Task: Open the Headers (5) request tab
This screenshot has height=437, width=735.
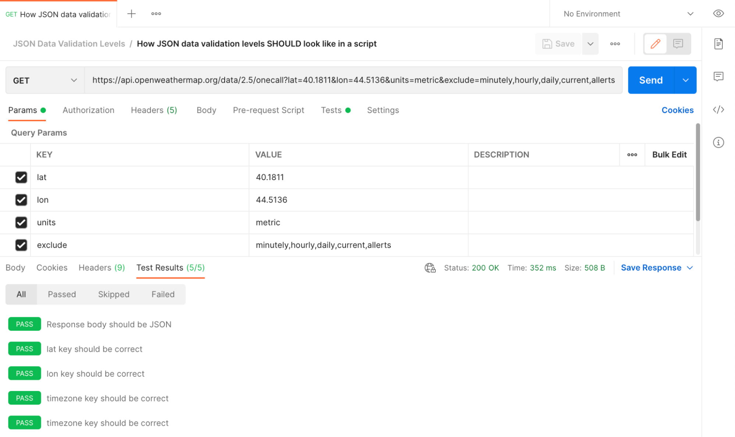Action: coord(154,110)
